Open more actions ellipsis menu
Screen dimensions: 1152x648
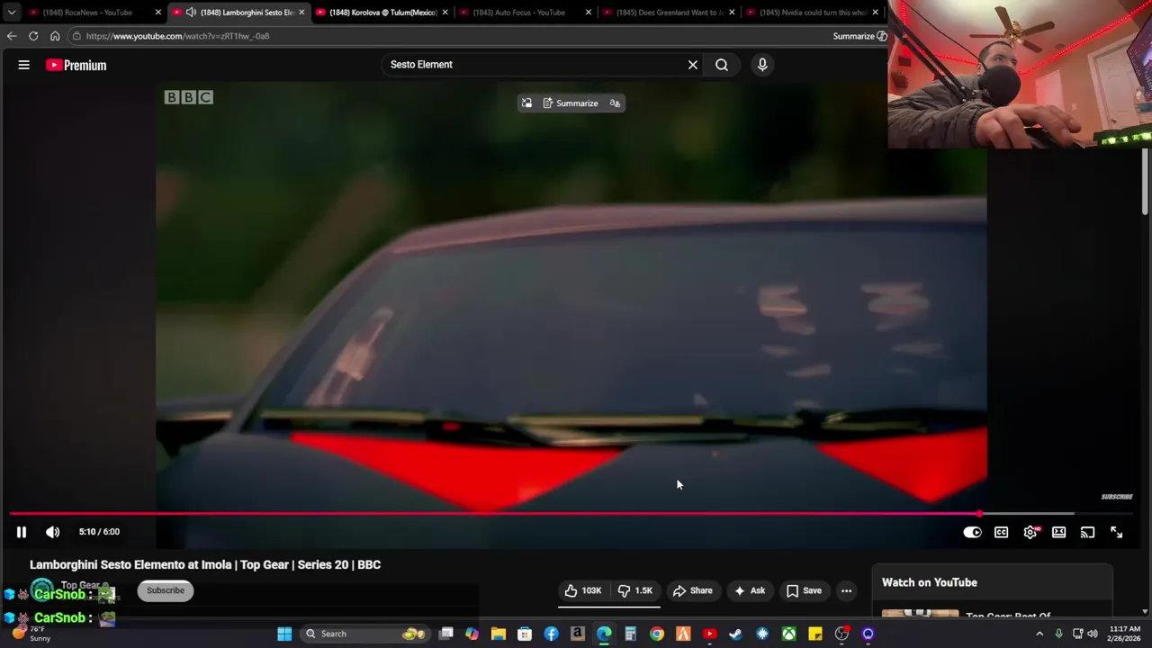coord(846,590)
